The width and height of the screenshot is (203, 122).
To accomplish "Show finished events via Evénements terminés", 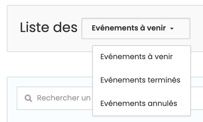I will click(142, 80).
